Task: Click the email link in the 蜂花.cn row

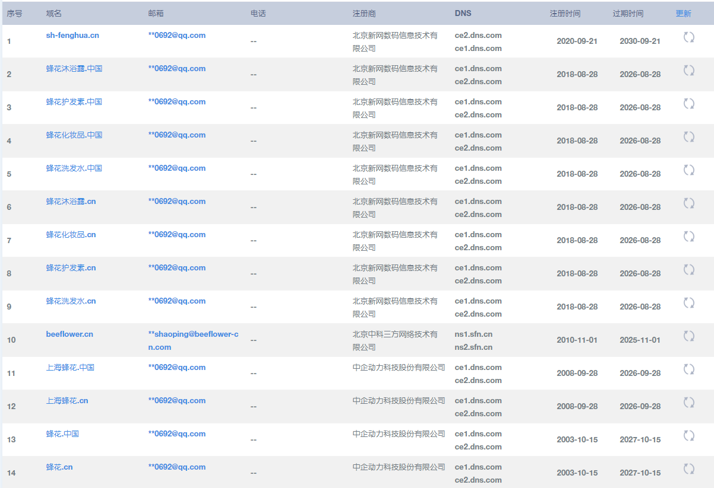Action: point(177,467)
